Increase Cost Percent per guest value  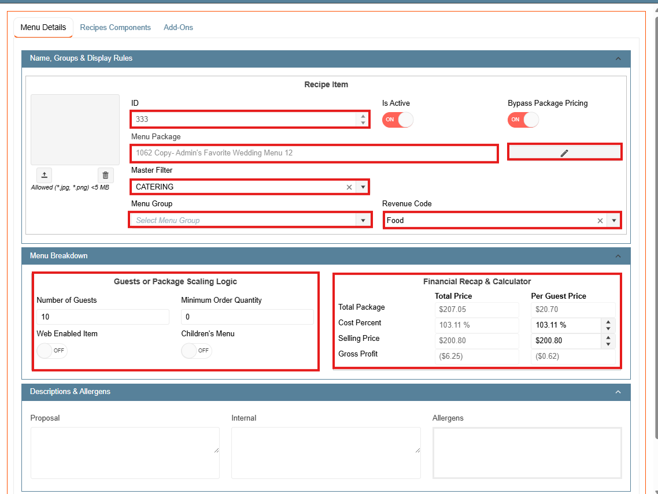608,322
